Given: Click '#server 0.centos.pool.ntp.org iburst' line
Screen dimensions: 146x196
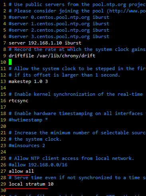Looking at the screenshot, I should (x=59, y=17).
